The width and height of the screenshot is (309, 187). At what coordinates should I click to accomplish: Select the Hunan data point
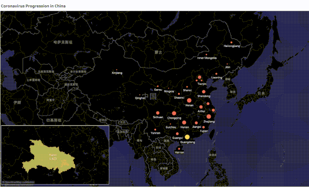(184, 123)
